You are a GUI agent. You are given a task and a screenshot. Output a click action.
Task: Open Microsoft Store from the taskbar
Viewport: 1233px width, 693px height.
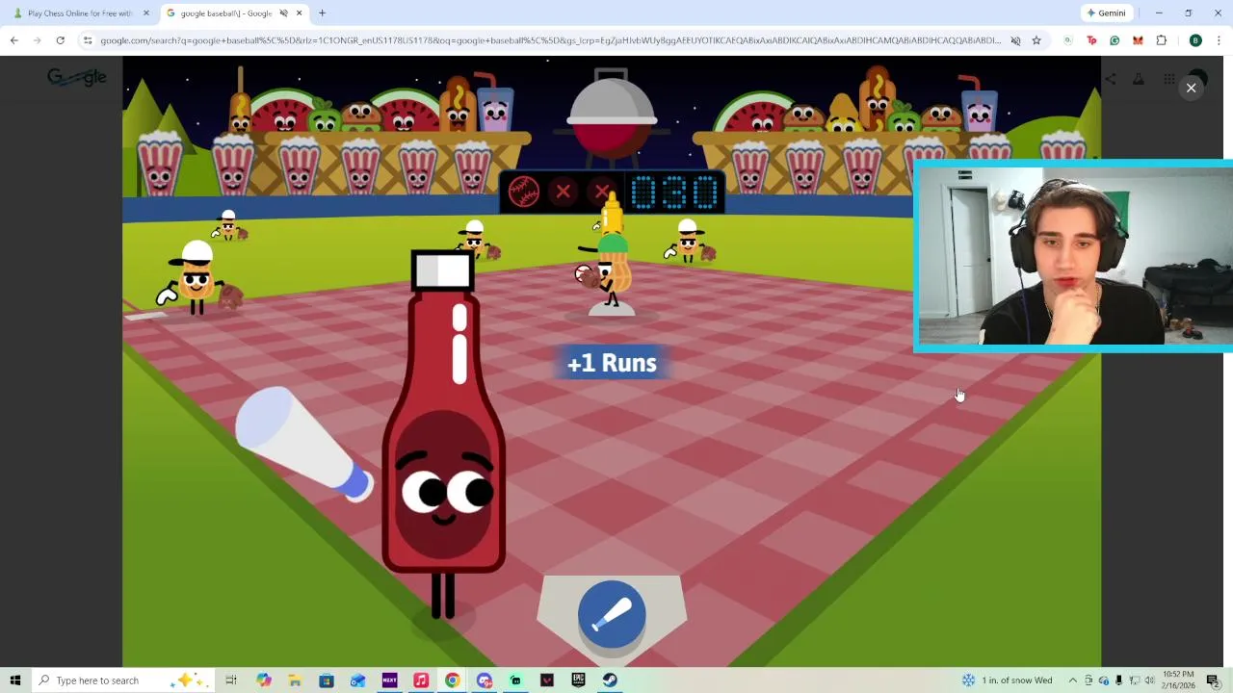pyautogui.click(x=327, y=680)
